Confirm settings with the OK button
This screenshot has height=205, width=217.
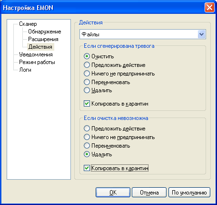coord(113,193)
